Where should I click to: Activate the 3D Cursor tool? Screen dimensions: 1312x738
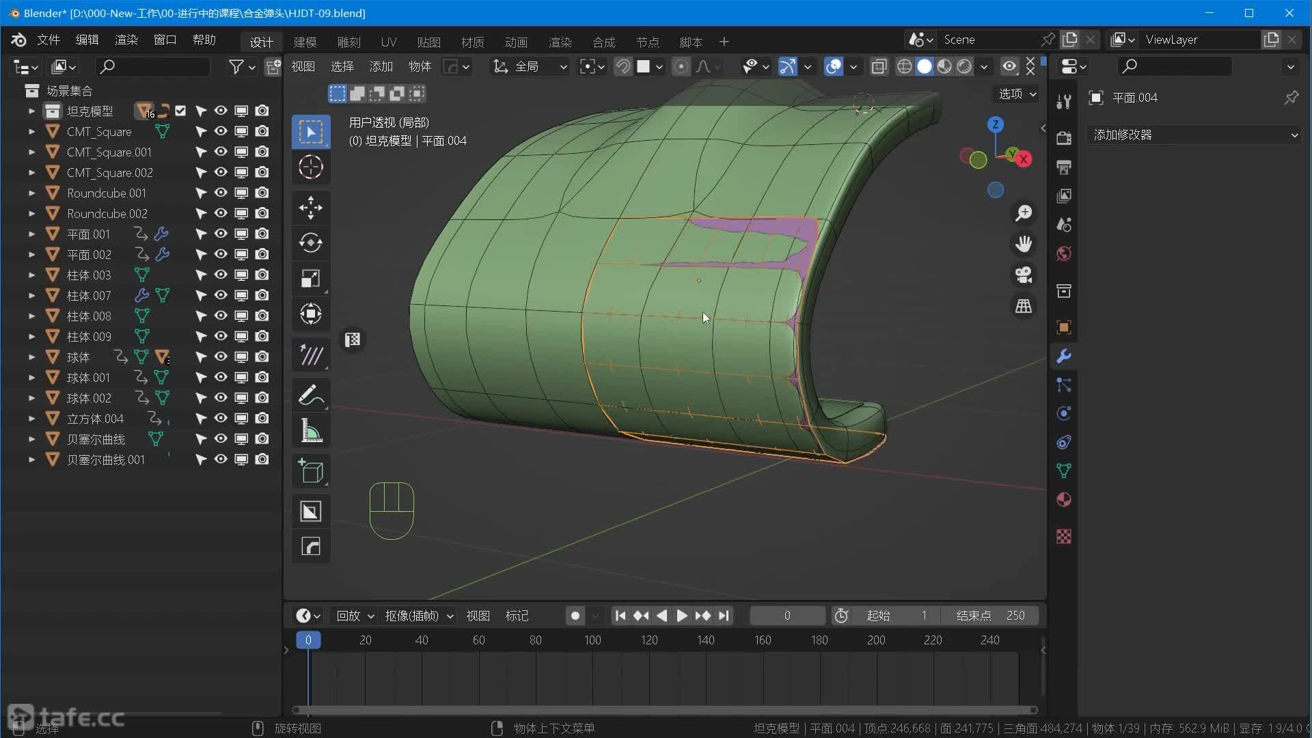tap(311, 167)
